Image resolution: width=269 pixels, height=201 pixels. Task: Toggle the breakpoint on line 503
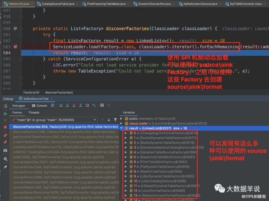coord(15,47)
